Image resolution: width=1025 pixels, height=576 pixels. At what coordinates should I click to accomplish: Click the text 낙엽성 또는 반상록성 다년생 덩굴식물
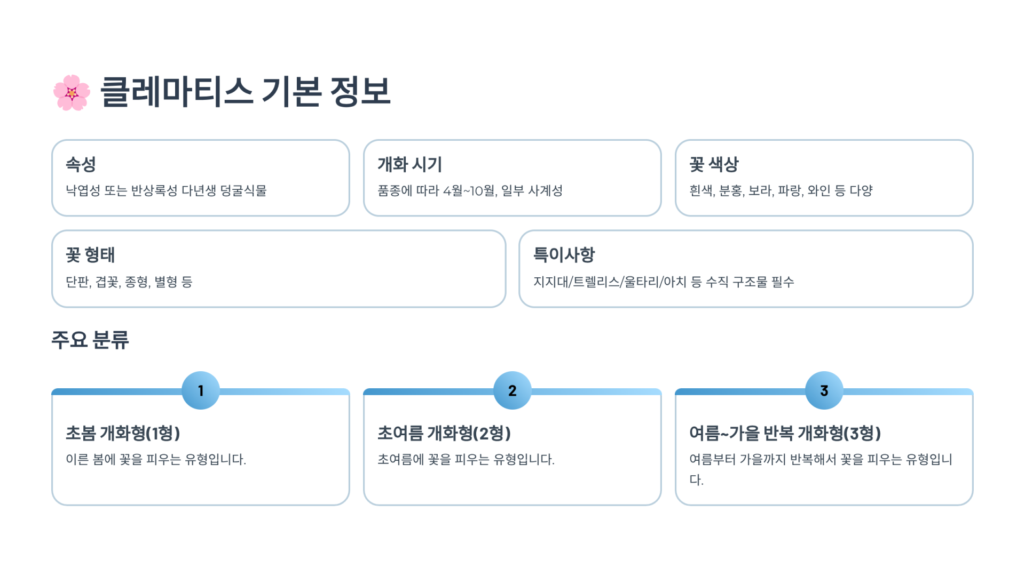click(166, 191)
